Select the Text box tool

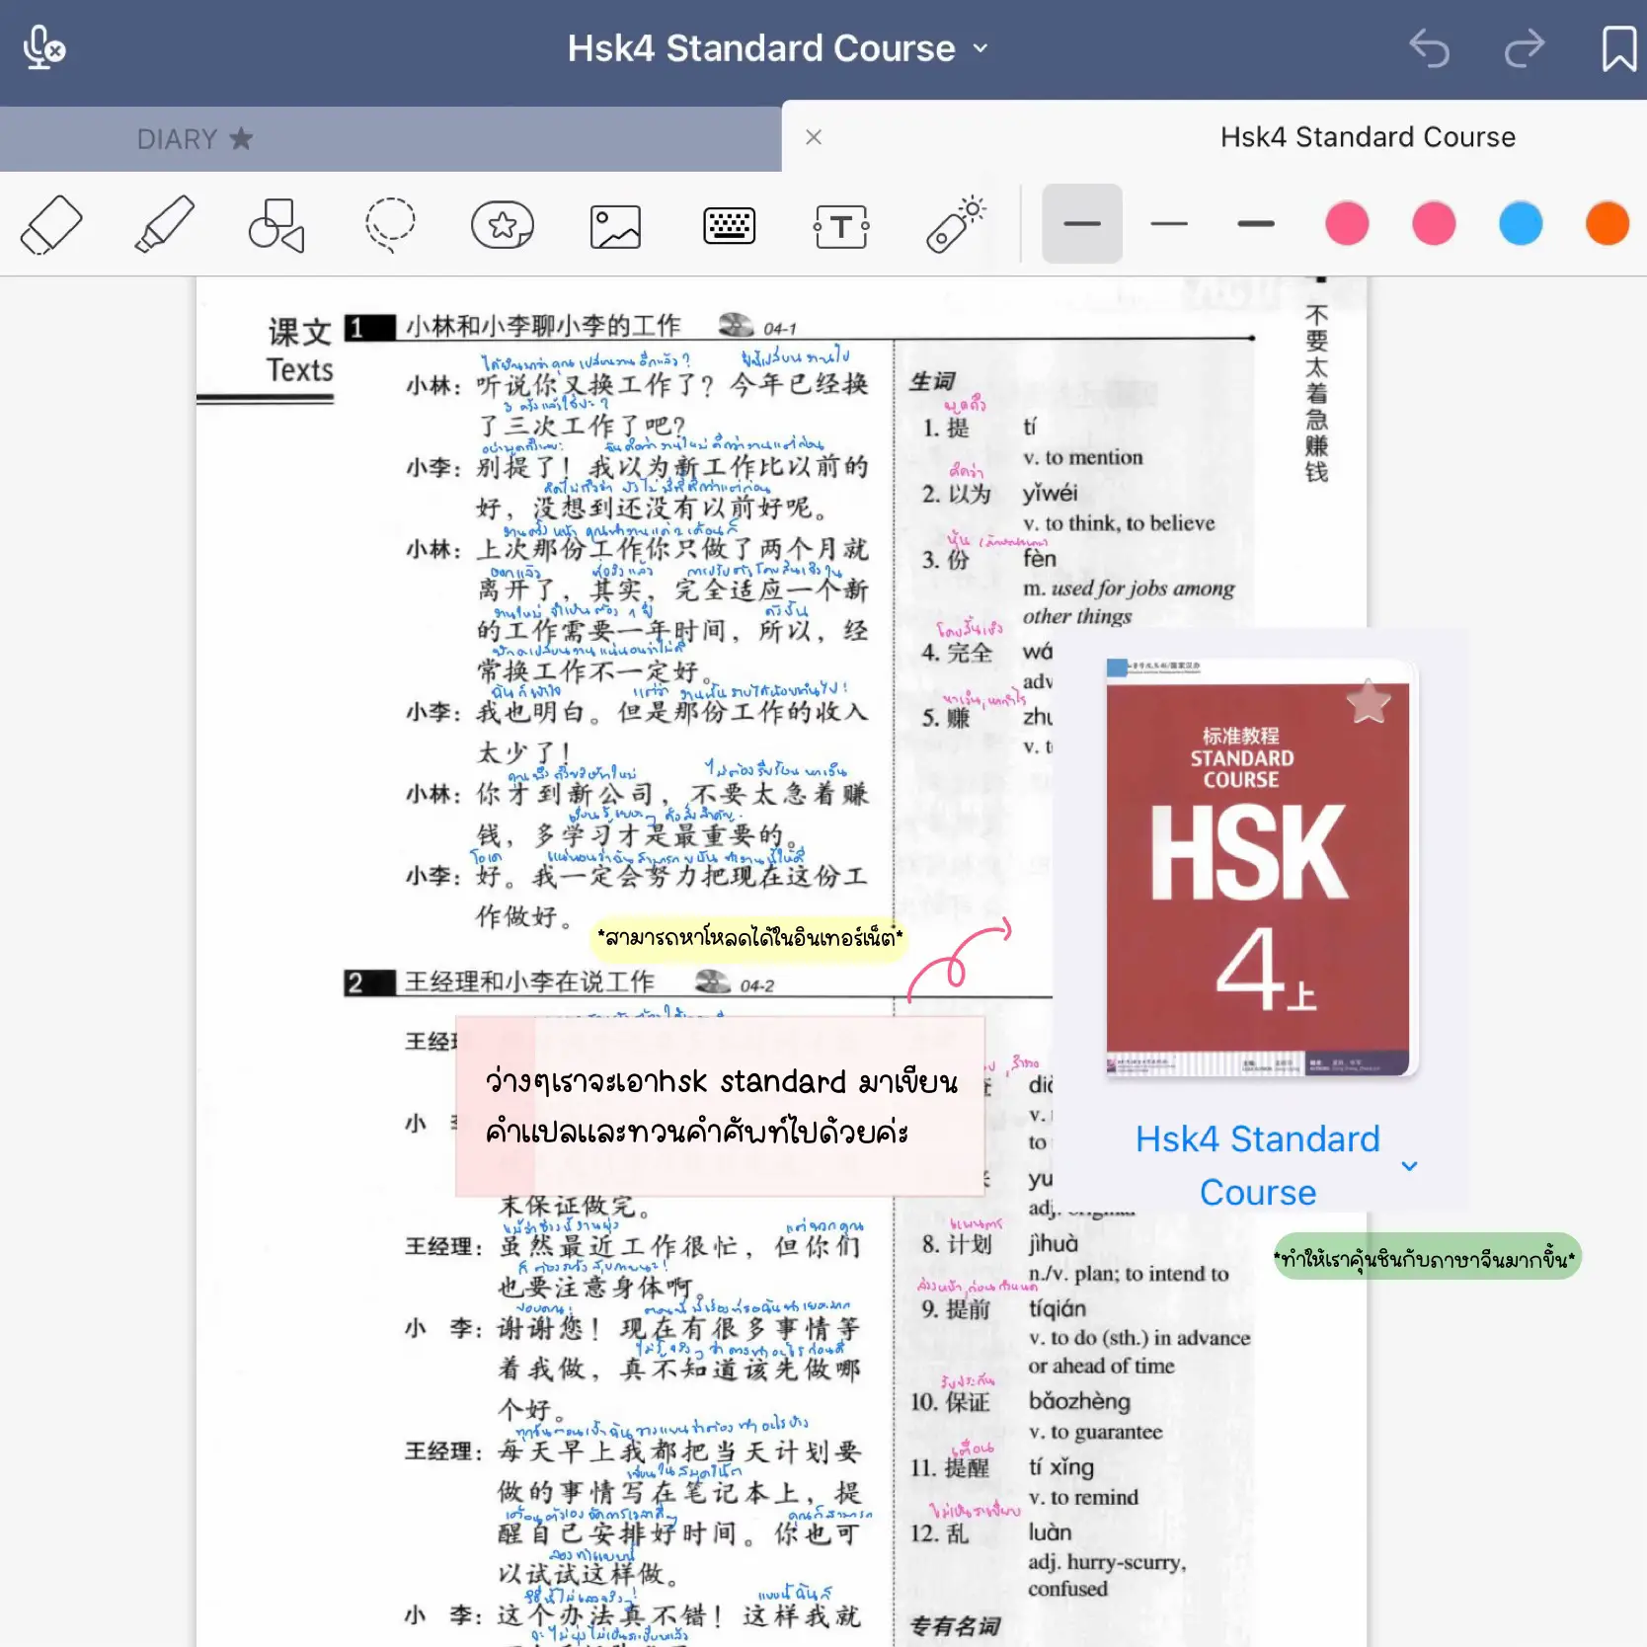[x=841, y=224]
